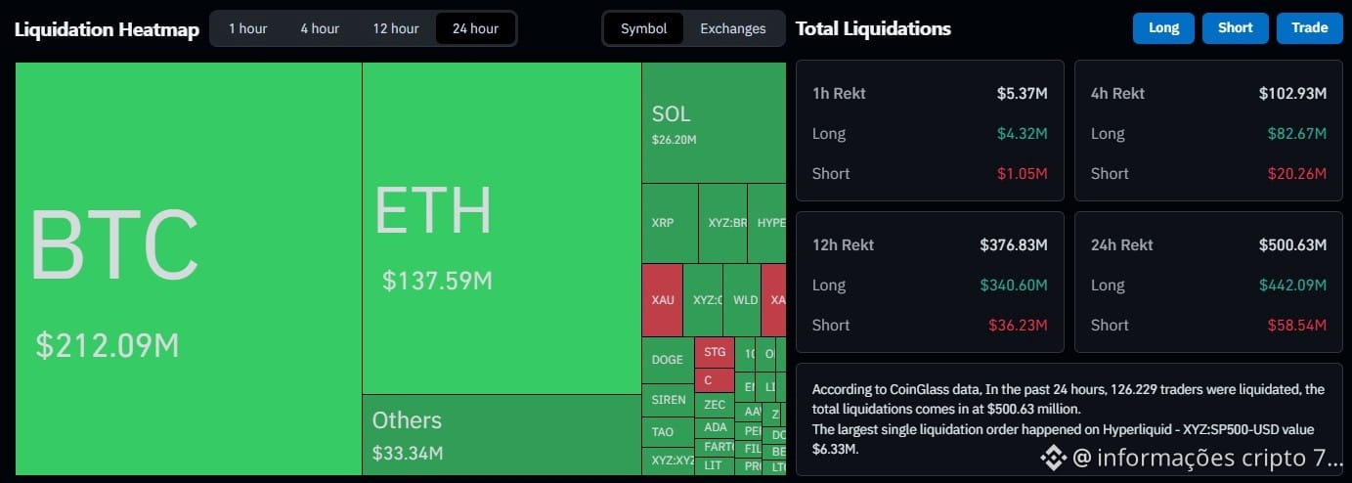
Task: Click the XRP heatmap tile
Action: (669, 223)
